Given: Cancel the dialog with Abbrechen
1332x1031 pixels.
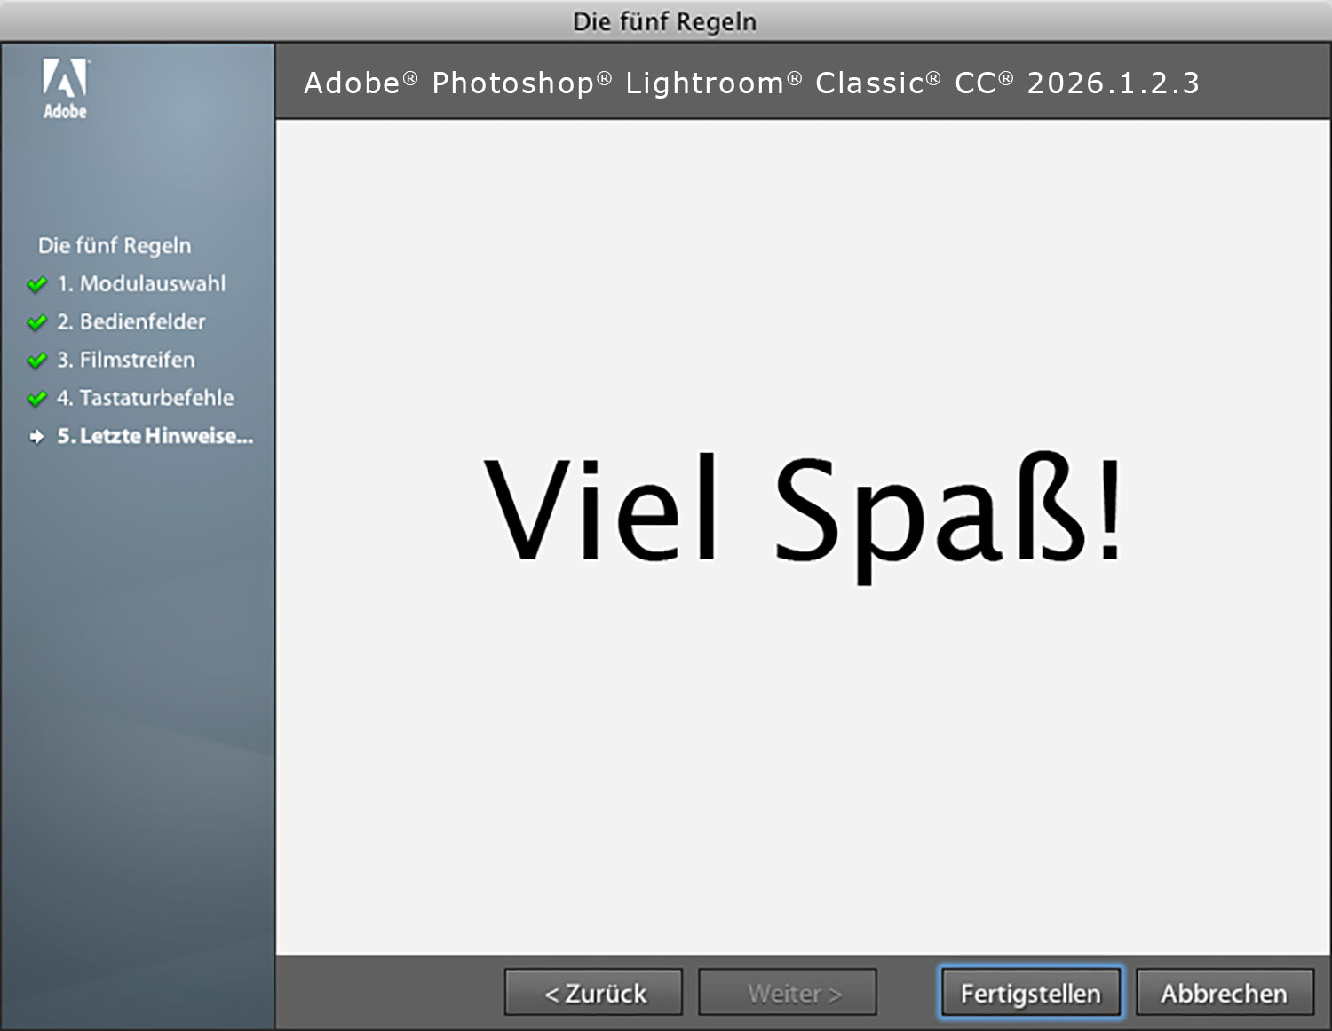Looking at the screenshot, I should tap(1225, 993).
